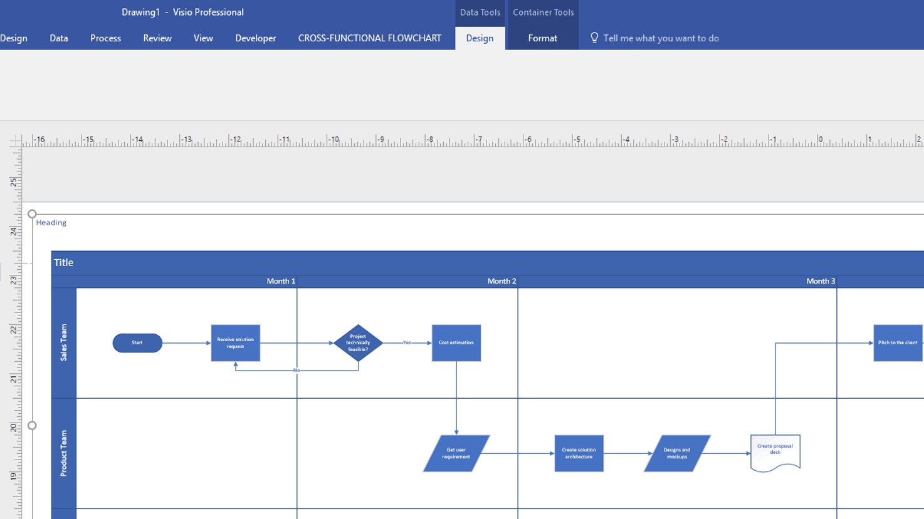The height and width of the screenshot is (519, 924).
Task: Click the lightbulb icon beside Tell me
Action: [594, 38]
